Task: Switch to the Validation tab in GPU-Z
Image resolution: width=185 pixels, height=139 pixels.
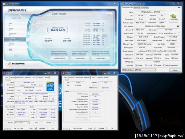Action: [145, 8]
